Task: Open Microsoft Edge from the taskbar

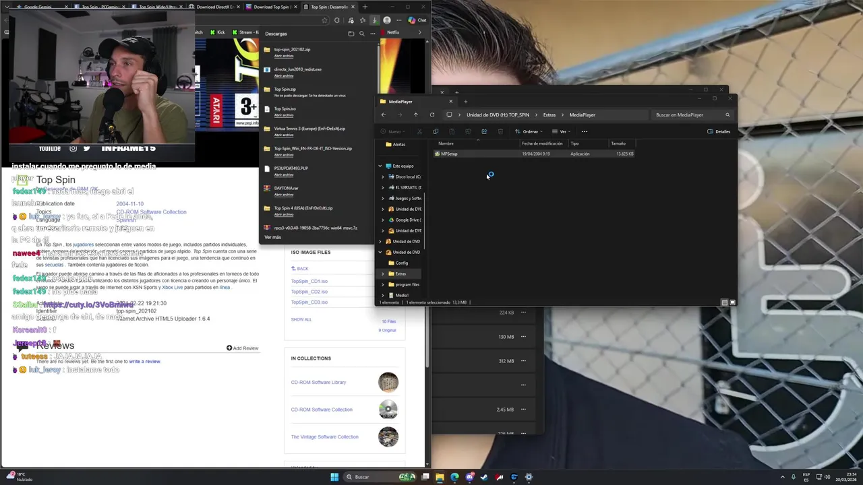Action: pyautogui.click(x=454, y=477)
